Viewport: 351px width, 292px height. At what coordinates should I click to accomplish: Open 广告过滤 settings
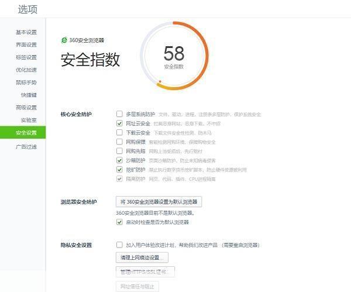point(26,147)
